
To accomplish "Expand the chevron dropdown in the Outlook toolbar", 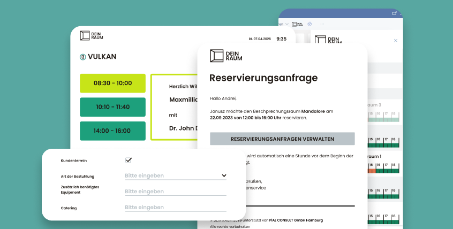I will point(287,24).
